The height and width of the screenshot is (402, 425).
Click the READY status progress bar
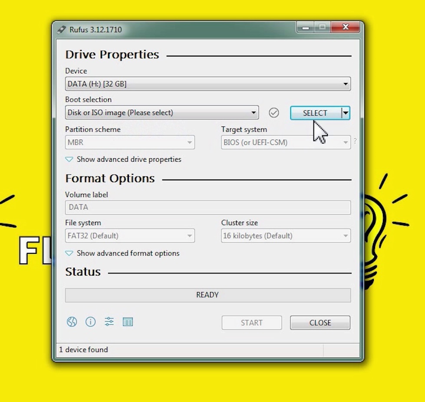pos(208,295)
